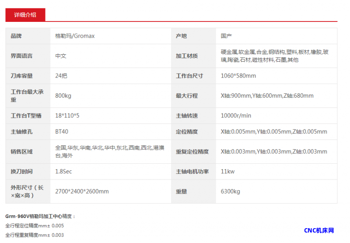Click the 全行程定位精度mm± 0.005 line
350x243 pixels.
pos(35,226)
